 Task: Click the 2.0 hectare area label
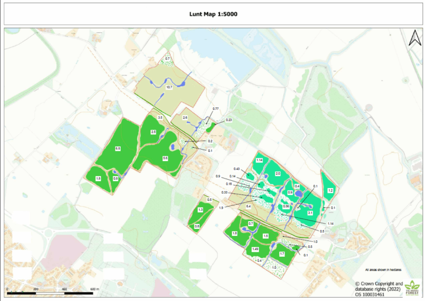(x=278, y=173)
